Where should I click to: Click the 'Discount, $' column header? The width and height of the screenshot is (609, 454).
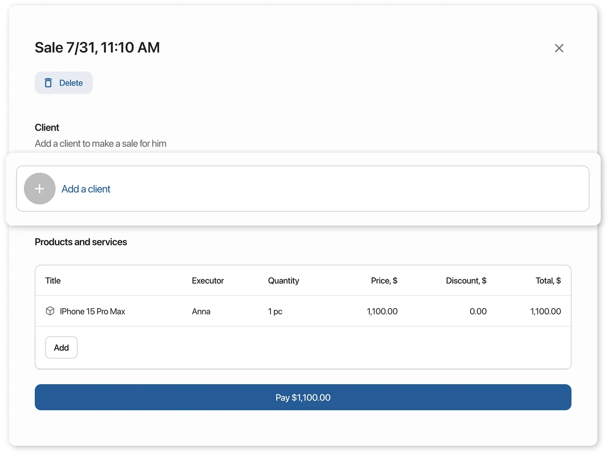coord(466,281)
